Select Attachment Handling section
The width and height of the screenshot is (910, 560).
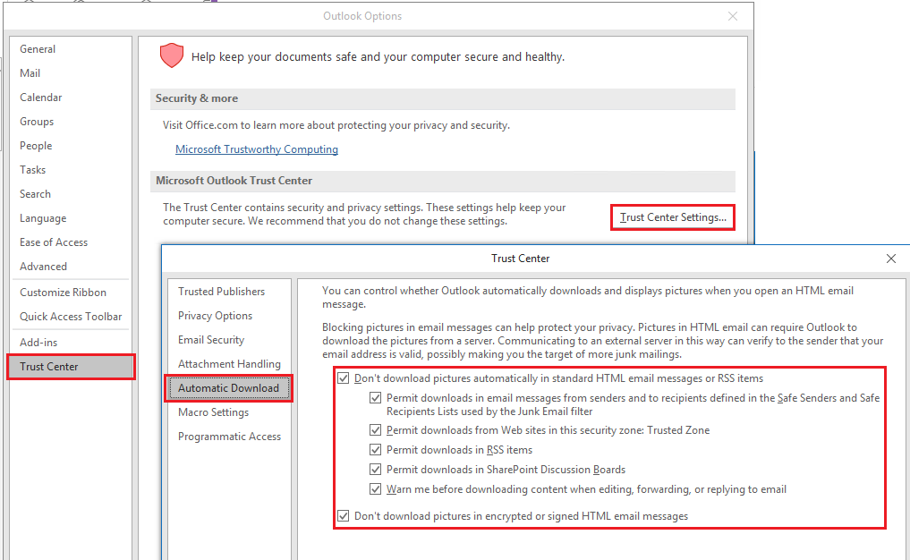coord(229,364)
